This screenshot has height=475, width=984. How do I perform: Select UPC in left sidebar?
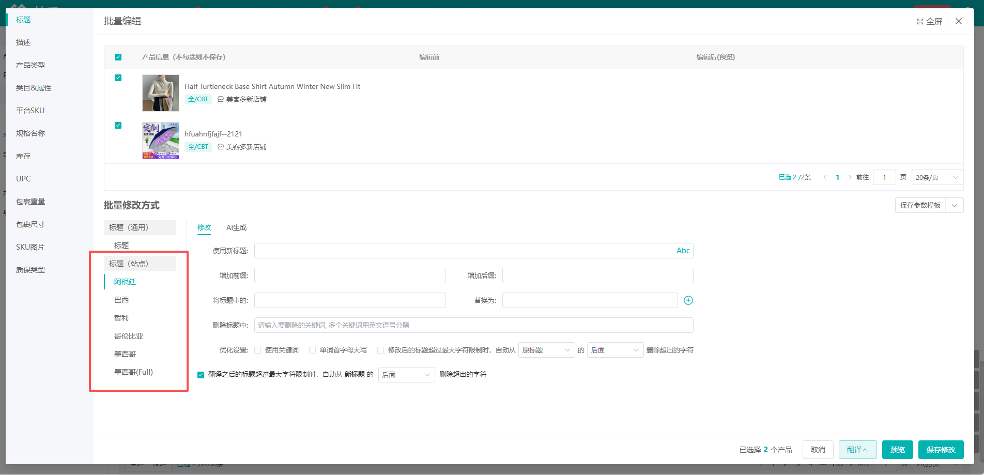(23, 179)
